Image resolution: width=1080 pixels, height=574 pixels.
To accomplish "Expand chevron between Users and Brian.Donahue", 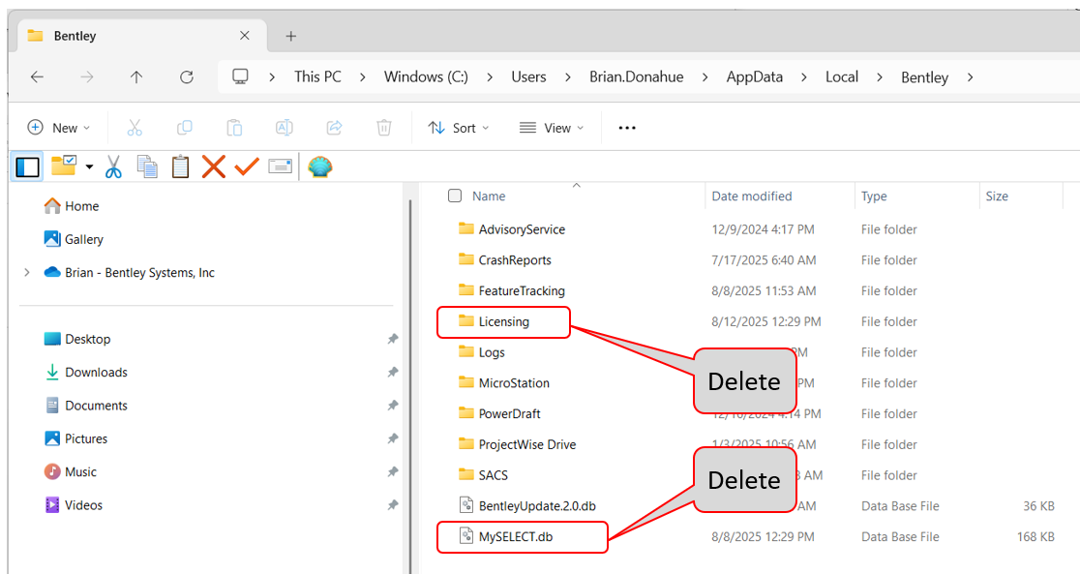I will point(567,77).
